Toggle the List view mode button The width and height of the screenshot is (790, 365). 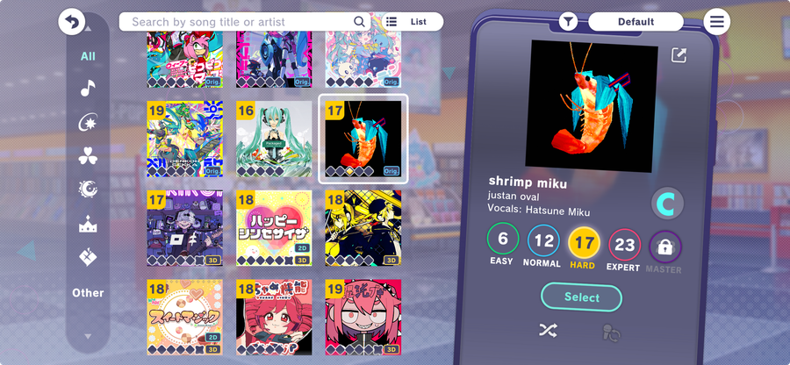413,22
